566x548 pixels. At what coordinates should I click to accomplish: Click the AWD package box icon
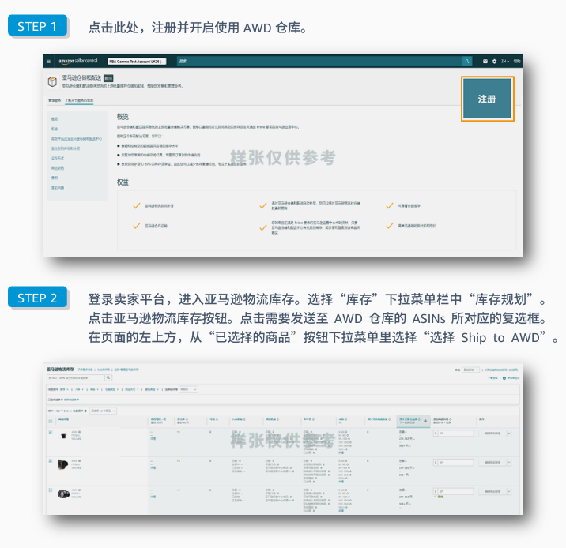point(52,81)
